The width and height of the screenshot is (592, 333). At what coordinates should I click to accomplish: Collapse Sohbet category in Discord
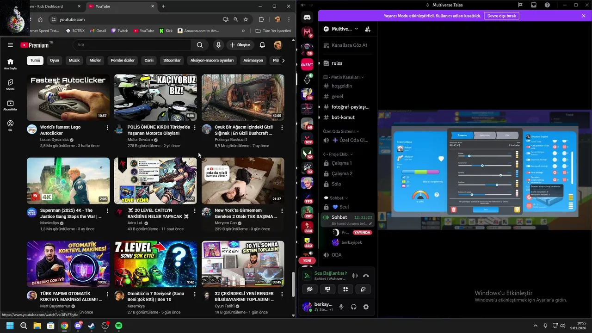336,198
